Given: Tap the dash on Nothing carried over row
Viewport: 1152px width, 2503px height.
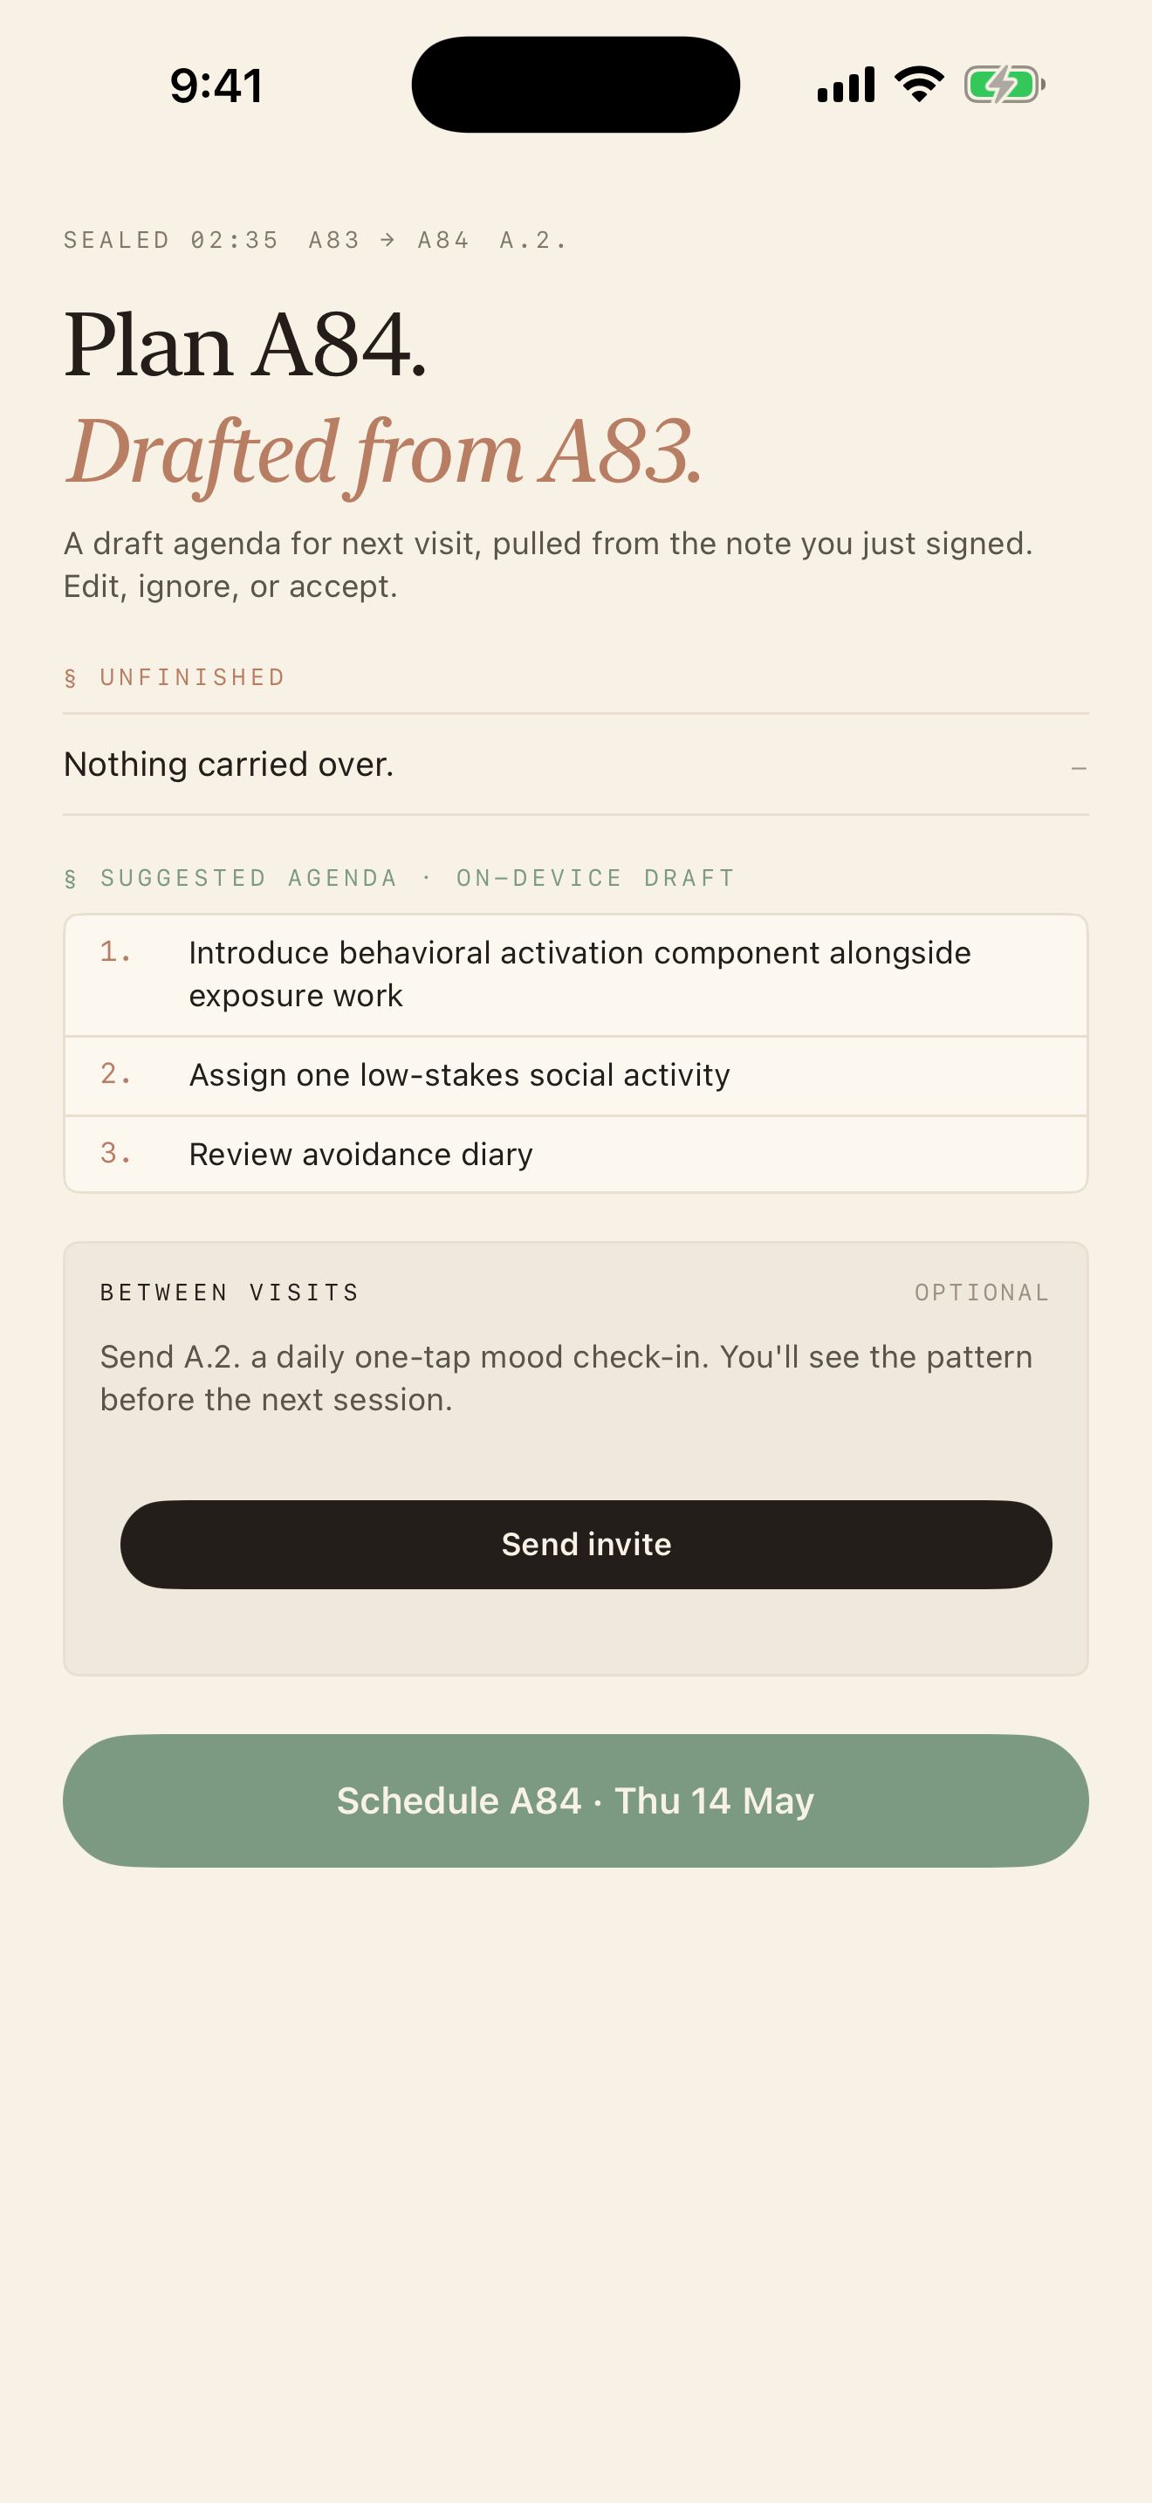Looking at the screenshot, I should [x=1078, y=768].
